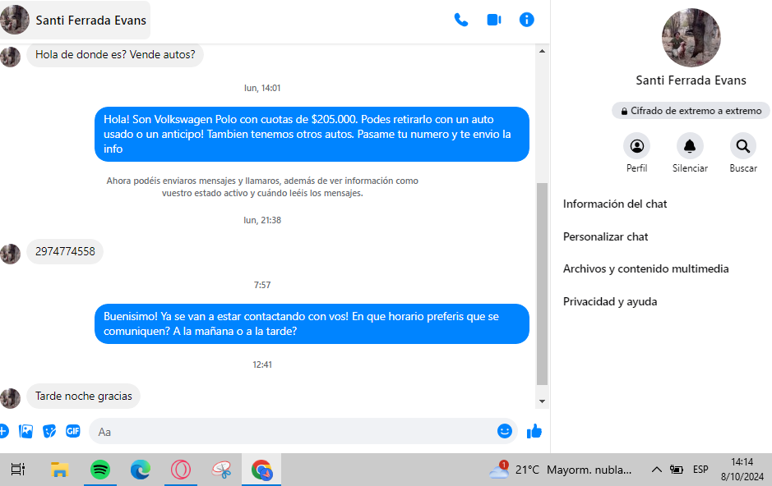The width and height of the screenshot is (772, 486).
Task: Start a video call from chat header
Action: tap(494, 20)
